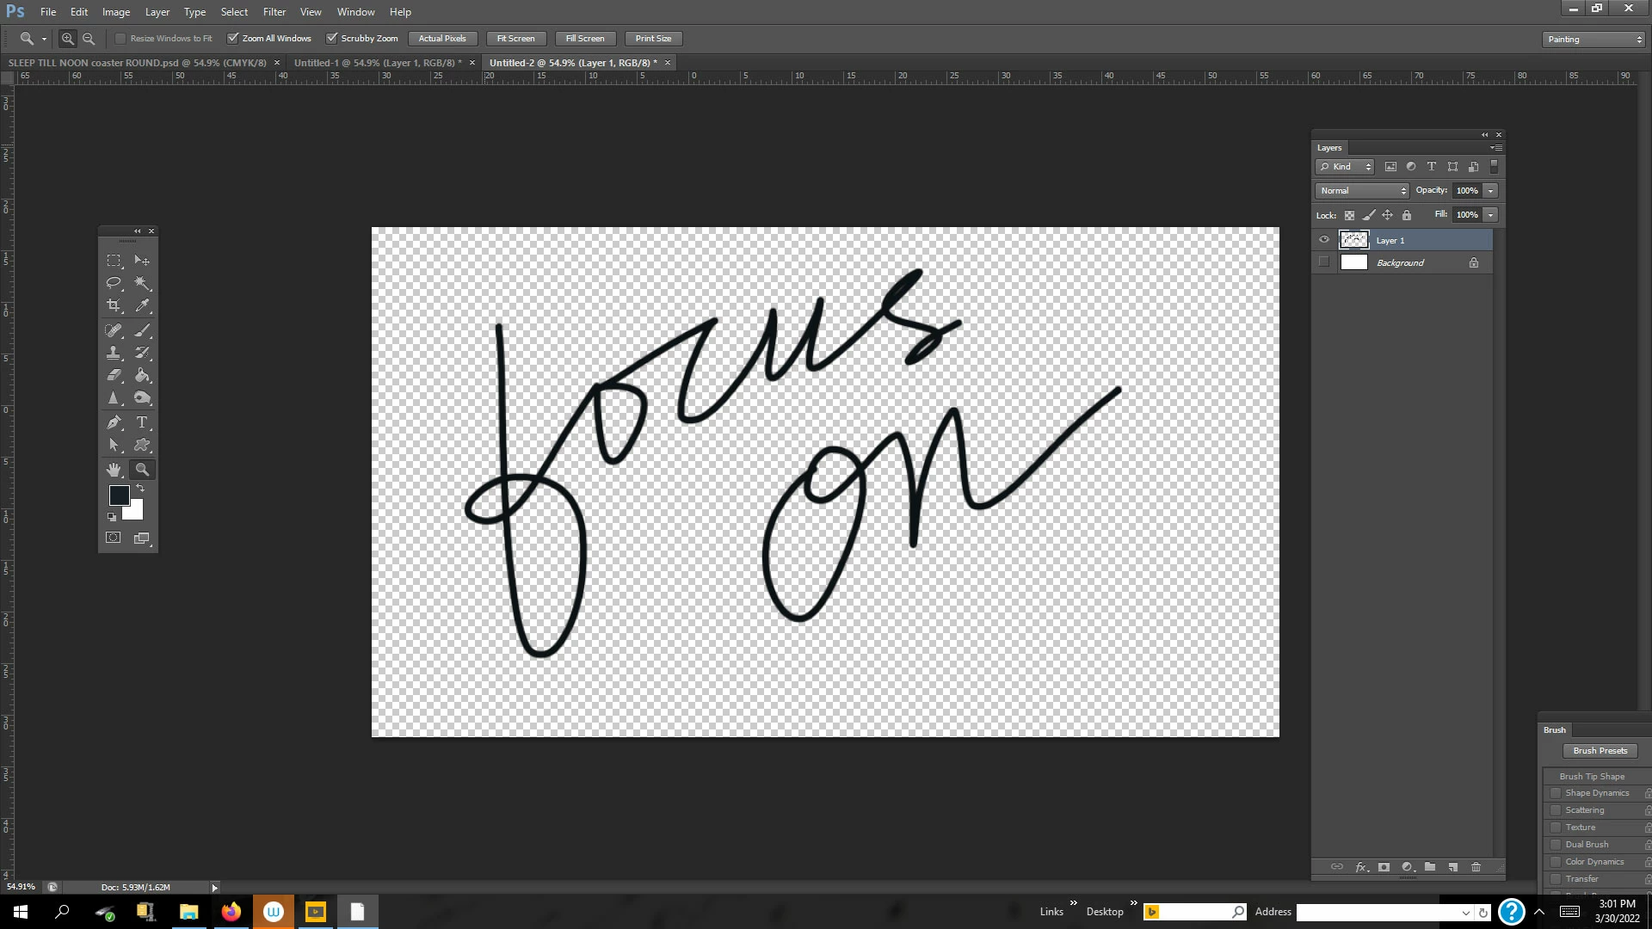This screenshot has width=1652, height=929.
Task: Select the Pen tool
Action: click(114, 422)
